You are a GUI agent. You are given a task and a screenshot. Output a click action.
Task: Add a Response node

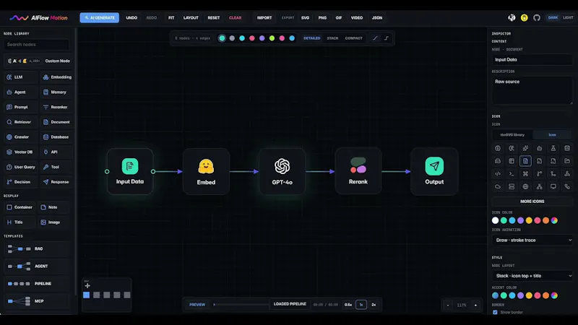click(57, 182)
